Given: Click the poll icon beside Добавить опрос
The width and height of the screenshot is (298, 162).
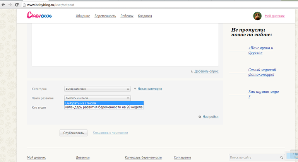Looking at the screenshot, I should pos(192,71).
